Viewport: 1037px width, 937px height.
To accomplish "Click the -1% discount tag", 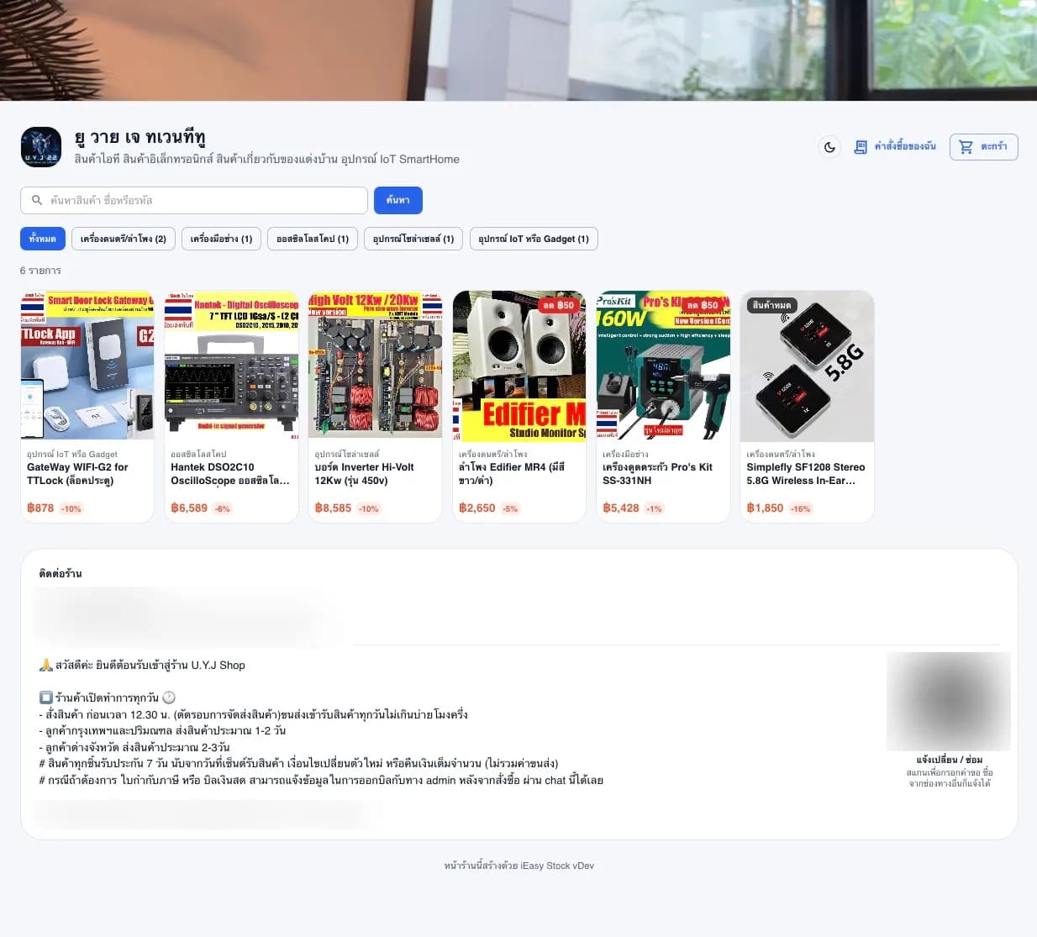I will pos(654,509).
